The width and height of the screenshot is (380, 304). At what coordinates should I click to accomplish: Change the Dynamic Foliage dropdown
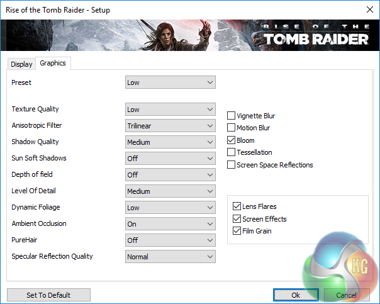pyautogui.click(x=170, y=208)
